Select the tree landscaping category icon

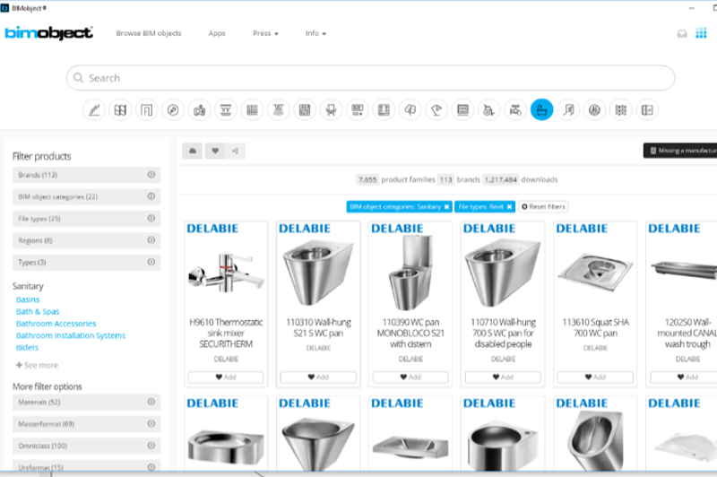(x=410, y=109)
